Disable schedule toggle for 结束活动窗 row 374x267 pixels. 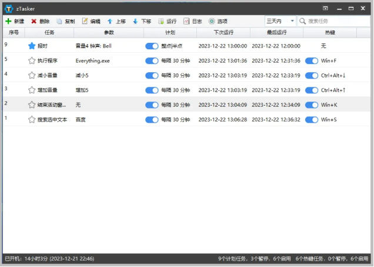pyautogui.click(x=152, y=105)
